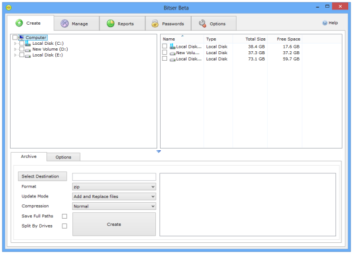The width and height of the screenshot is (353, 254).
Task: Click the 73.1 GB total size cell
Action: pyautogui.click(x=257, y=59)
